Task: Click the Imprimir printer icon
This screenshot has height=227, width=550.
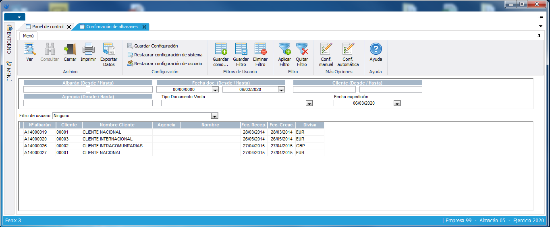Action: (x=88, y=49)
